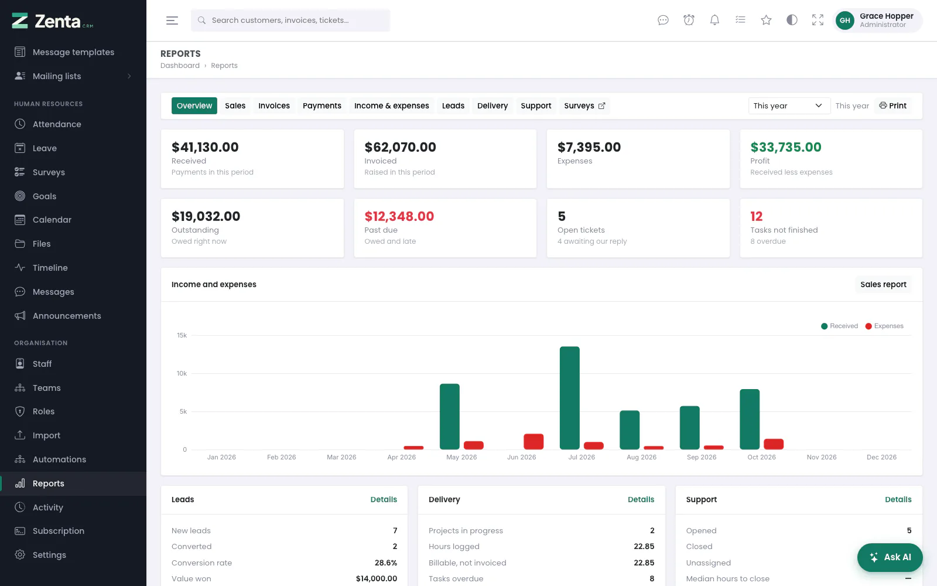937x586 pixels.
Task: Click the Jul 2026 green received bar
Action: click(x=570, y=398)
